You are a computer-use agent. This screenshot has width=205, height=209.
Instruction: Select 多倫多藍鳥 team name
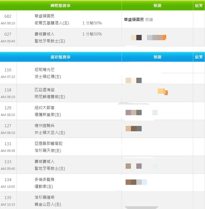44,179
